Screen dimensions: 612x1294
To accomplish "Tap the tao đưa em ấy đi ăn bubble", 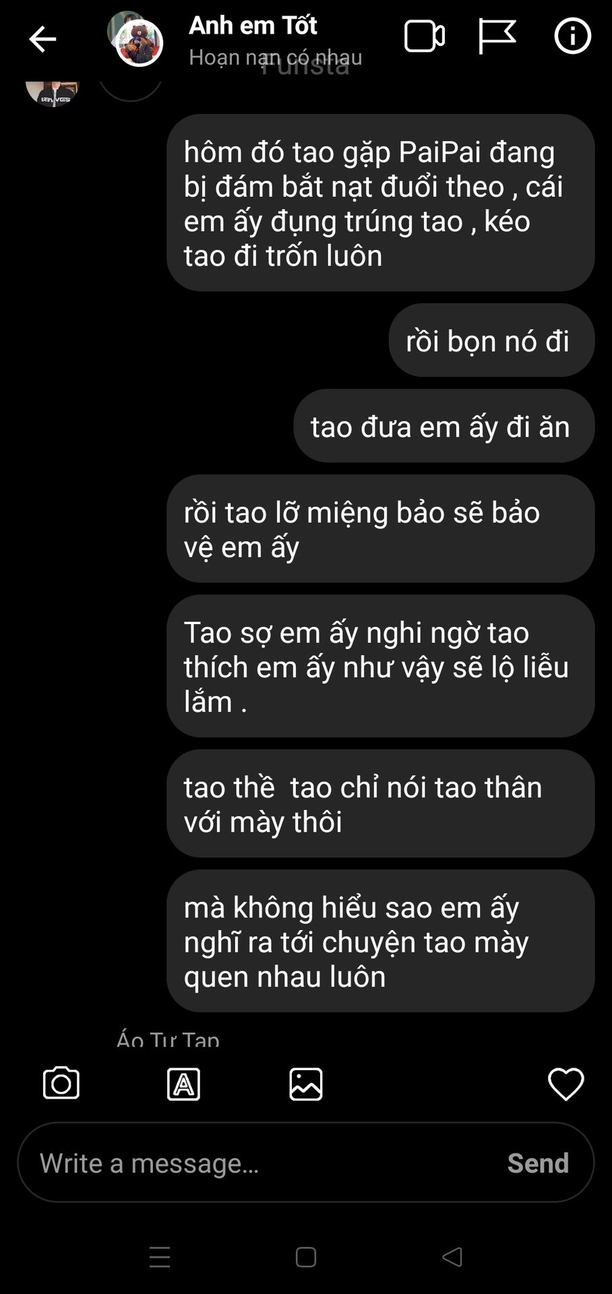I will click(444, 426).
